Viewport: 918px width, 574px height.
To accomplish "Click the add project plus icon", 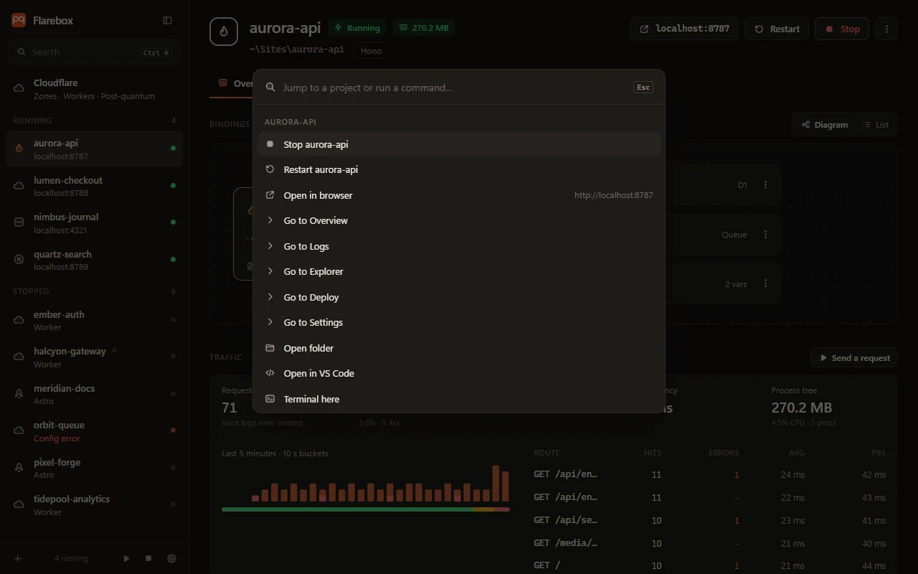I will click(x=18, y=558).
